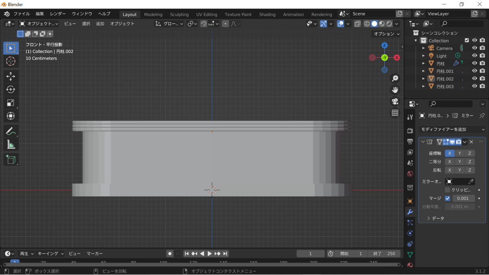Disable Light in renders using camera icon
489x275 pixels.
pyautogui.click(x=482, y=56)
